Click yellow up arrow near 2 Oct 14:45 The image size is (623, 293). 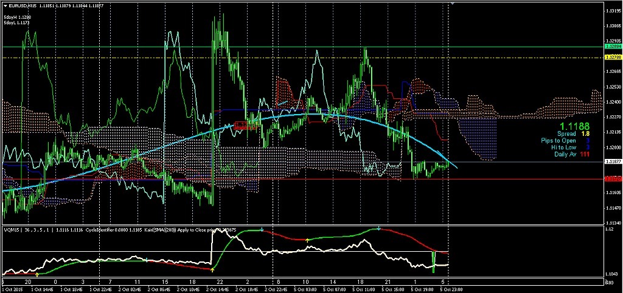(212, 269)
